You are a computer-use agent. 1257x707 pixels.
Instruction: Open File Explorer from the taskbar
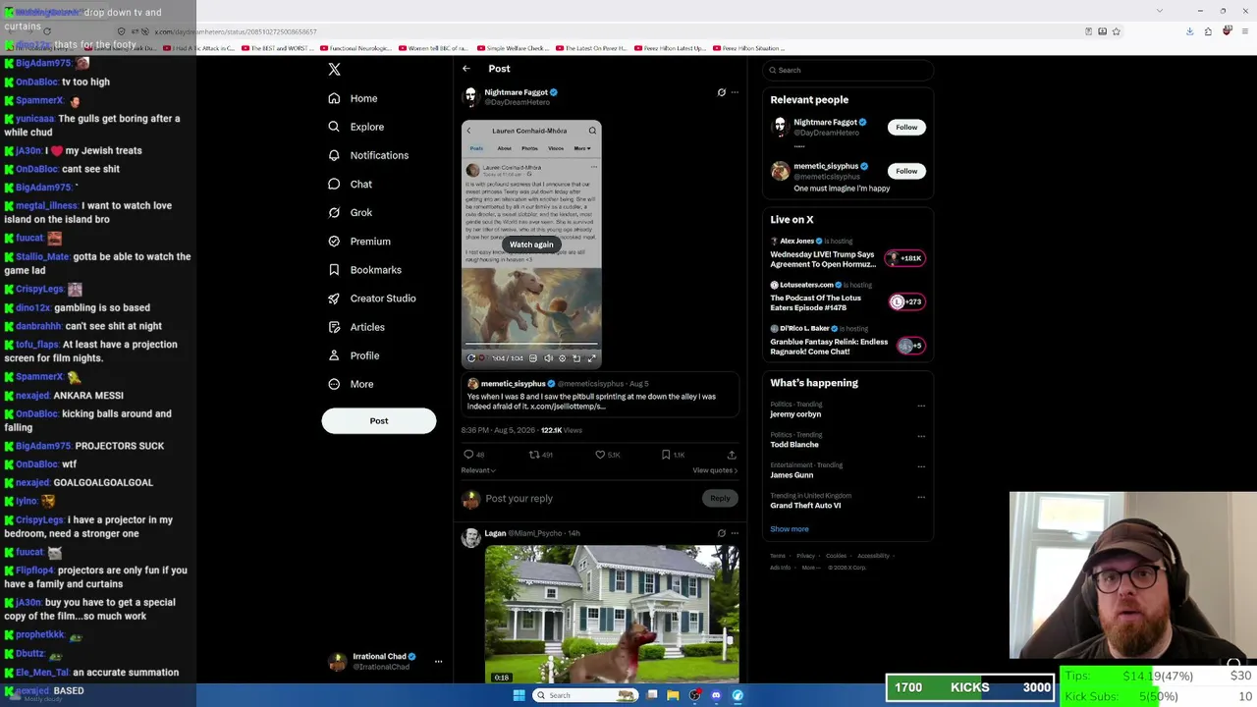[x=673, y=695]
